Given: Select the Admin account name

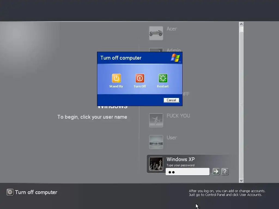Looking at the screenshot, I should click(174, 50).
